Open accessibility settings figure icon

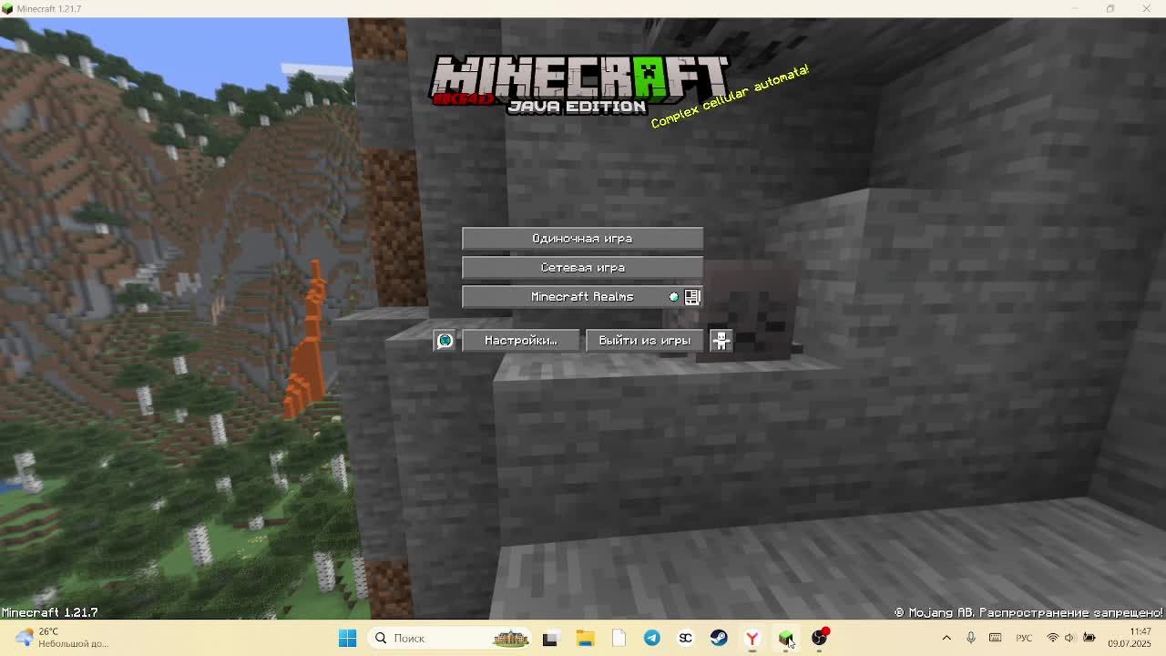pos(721,341)
